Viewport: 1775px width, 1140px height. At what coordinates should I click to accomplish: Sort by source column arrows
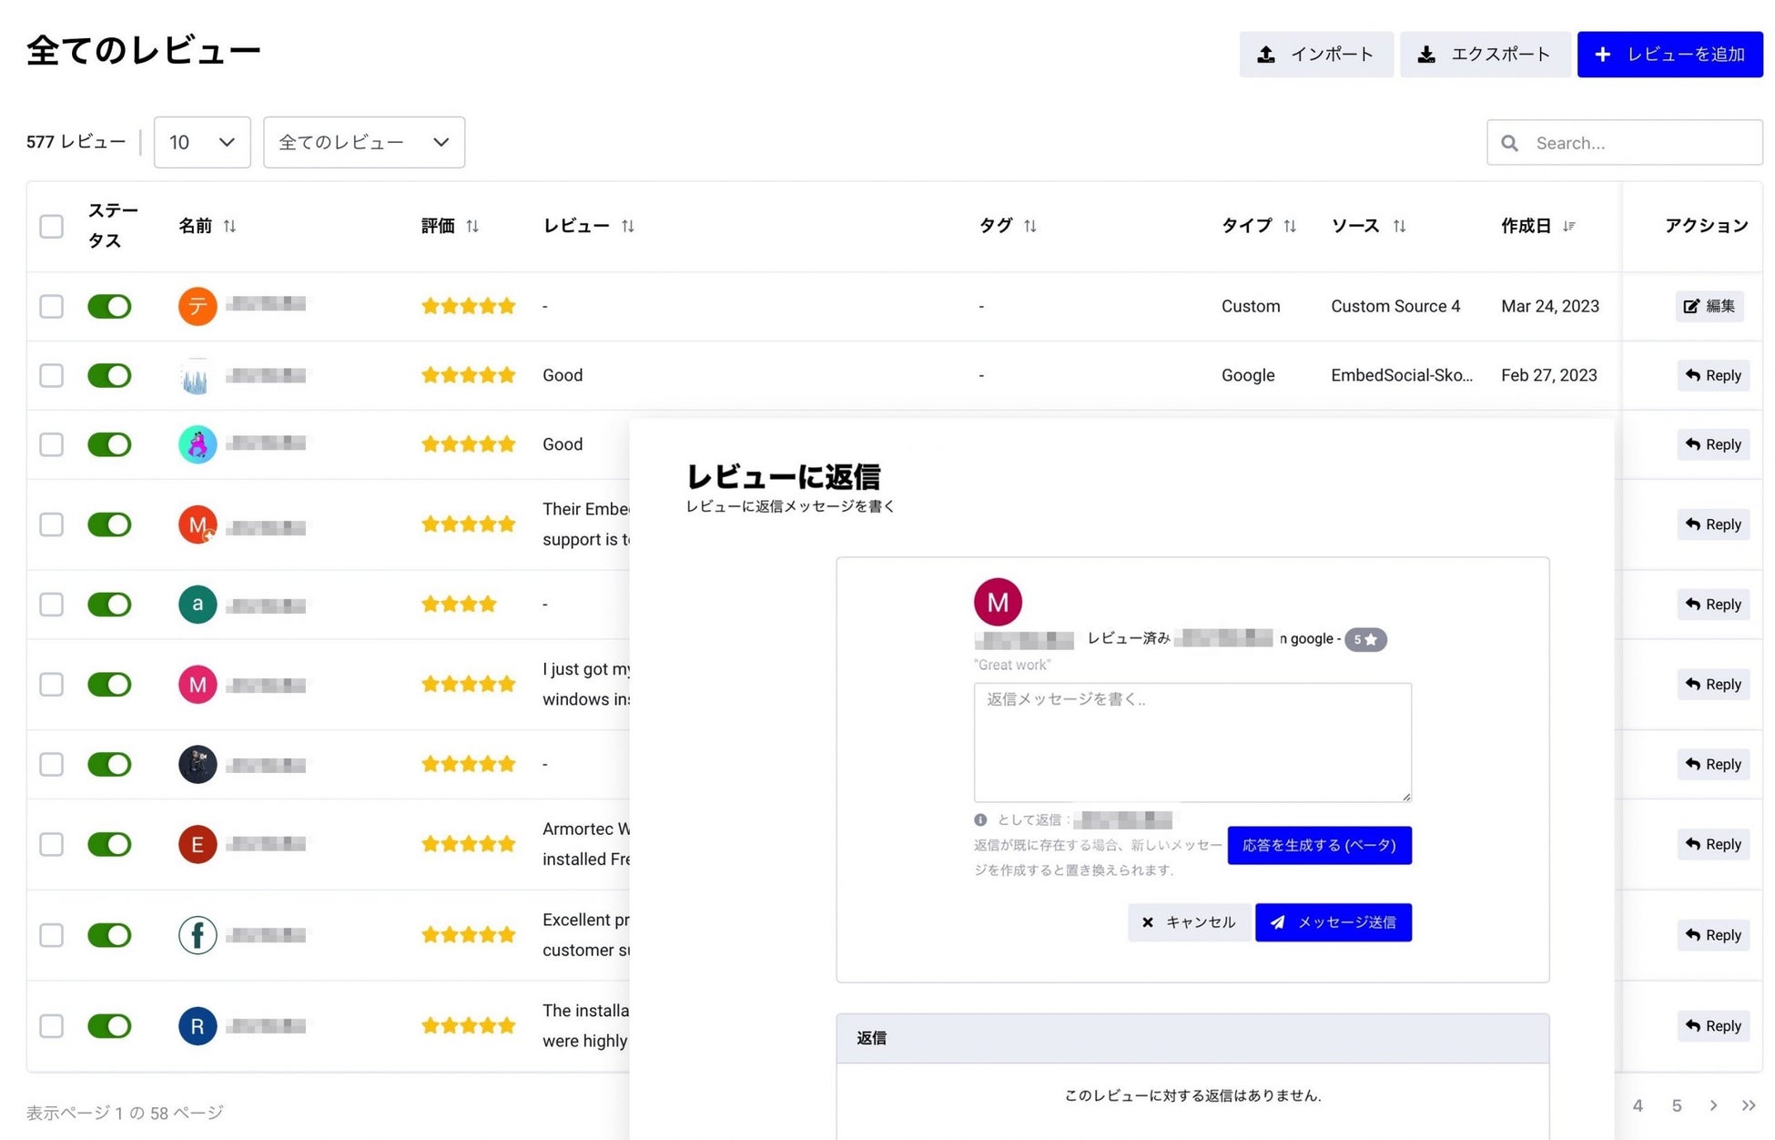[x=1399, y=226]
